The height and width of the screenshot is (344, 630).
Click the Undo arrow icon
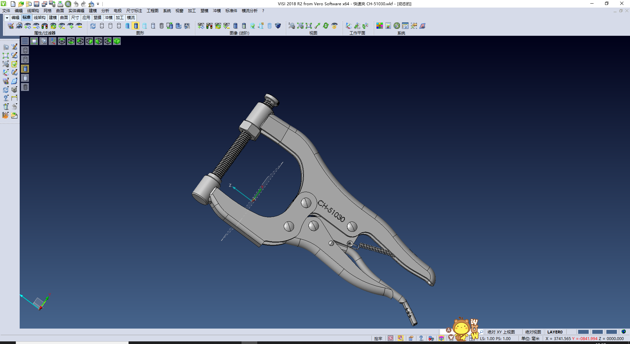tap(76, 4)
